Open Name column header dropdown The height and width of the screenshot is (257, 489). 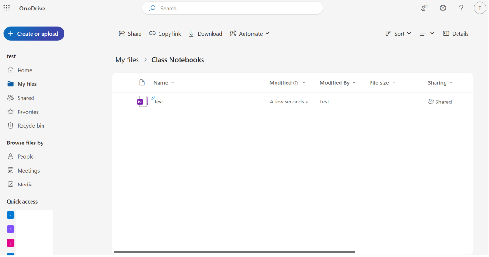tap(164, 83)
